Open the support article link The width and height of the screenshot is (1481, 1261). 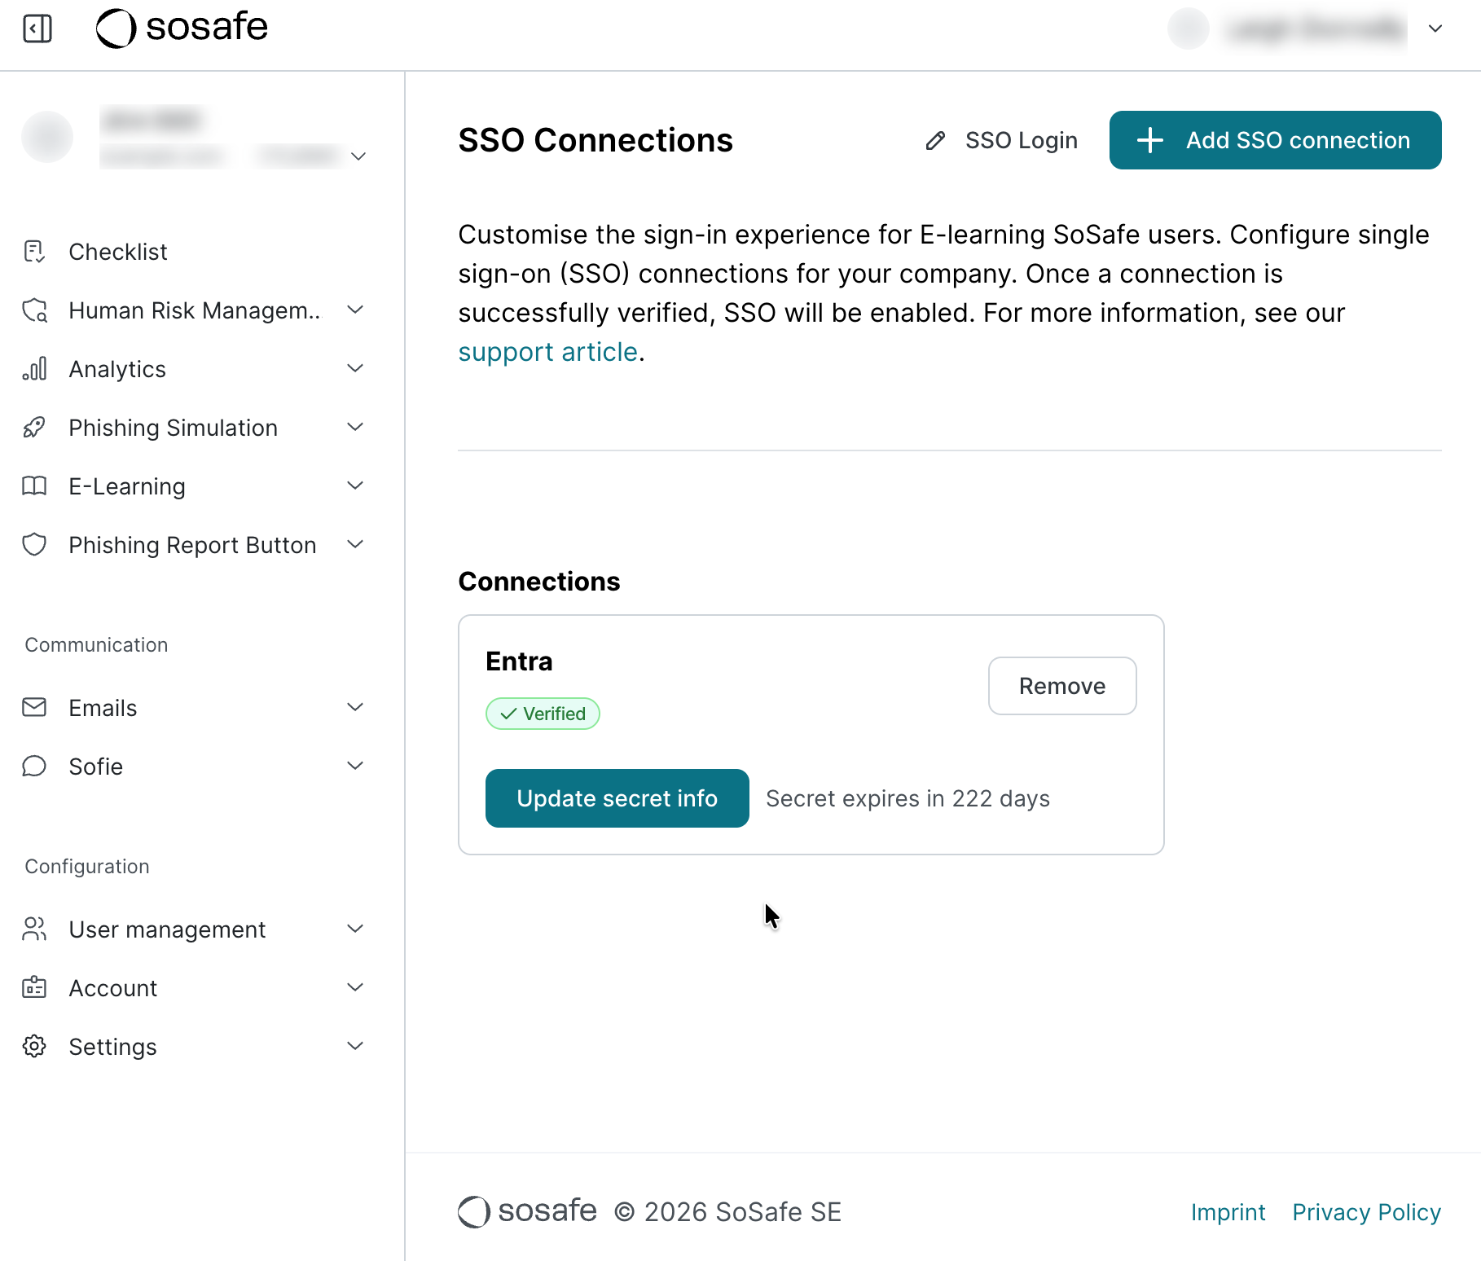coord(547,352)
